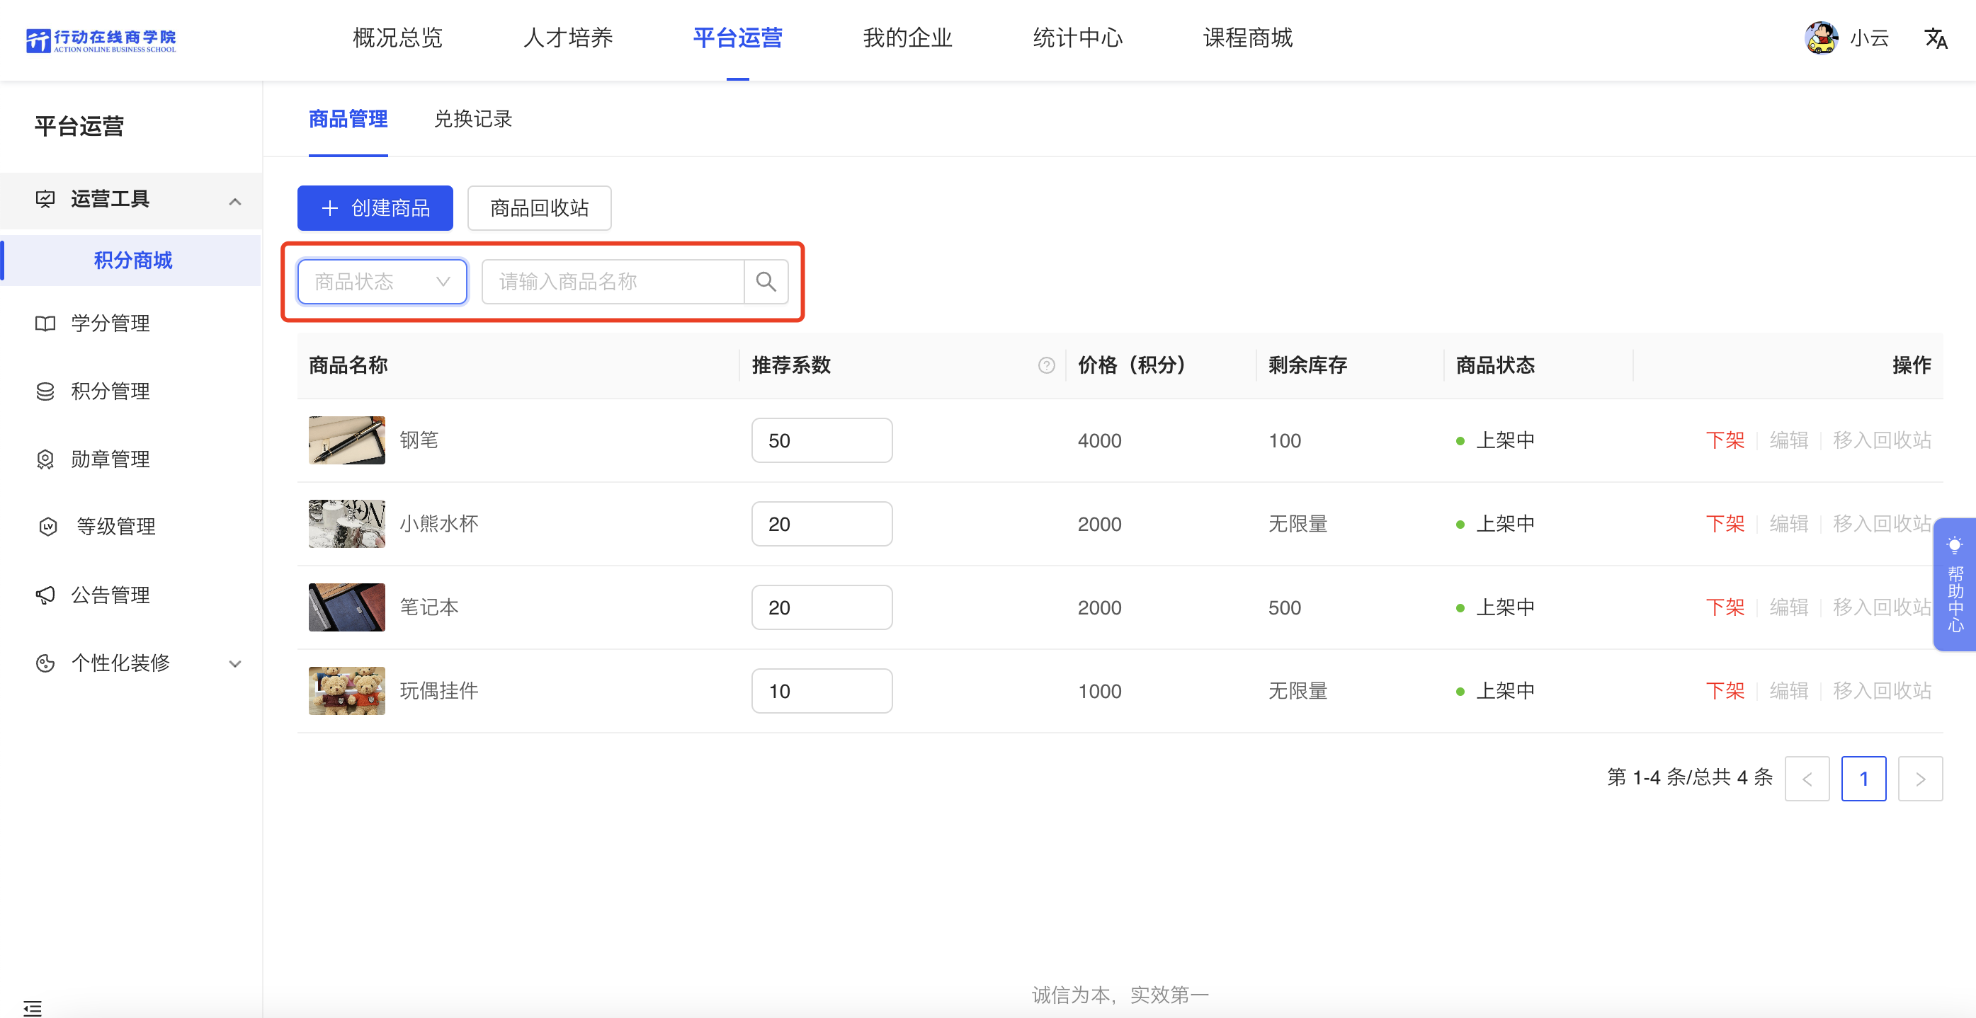Click the 笔记本 product thumbnail
This screenshot has height=1018, width=1976.
347,607
